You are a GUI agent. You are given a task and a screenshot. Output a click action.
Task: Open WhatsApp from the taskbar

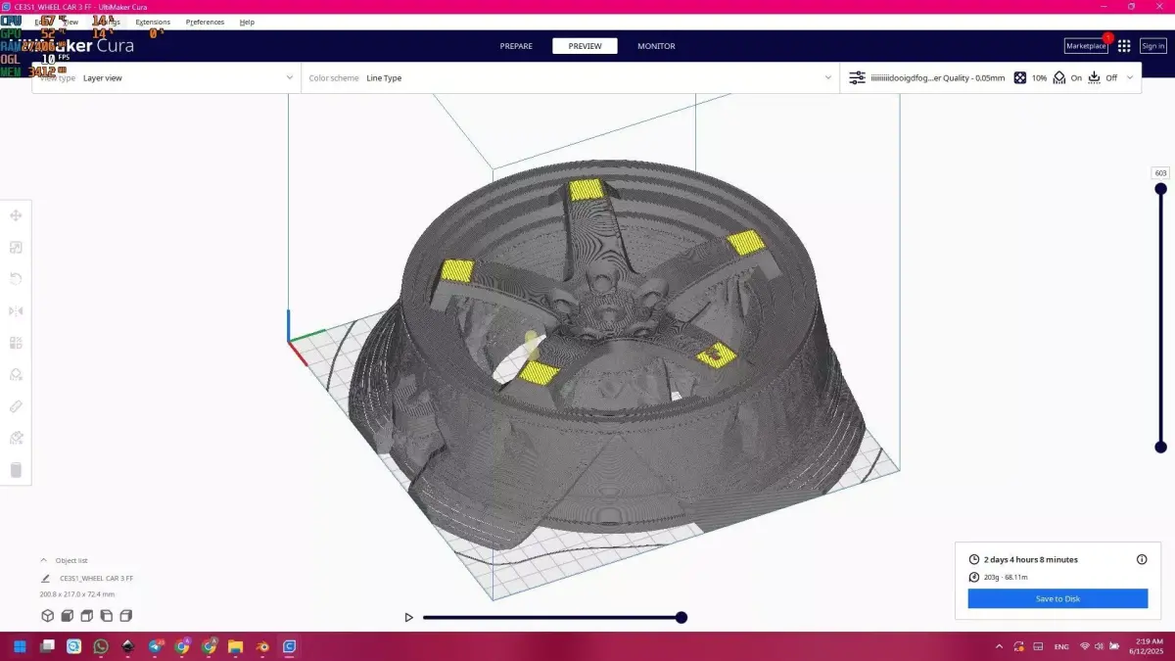click(x=101, y=646)
